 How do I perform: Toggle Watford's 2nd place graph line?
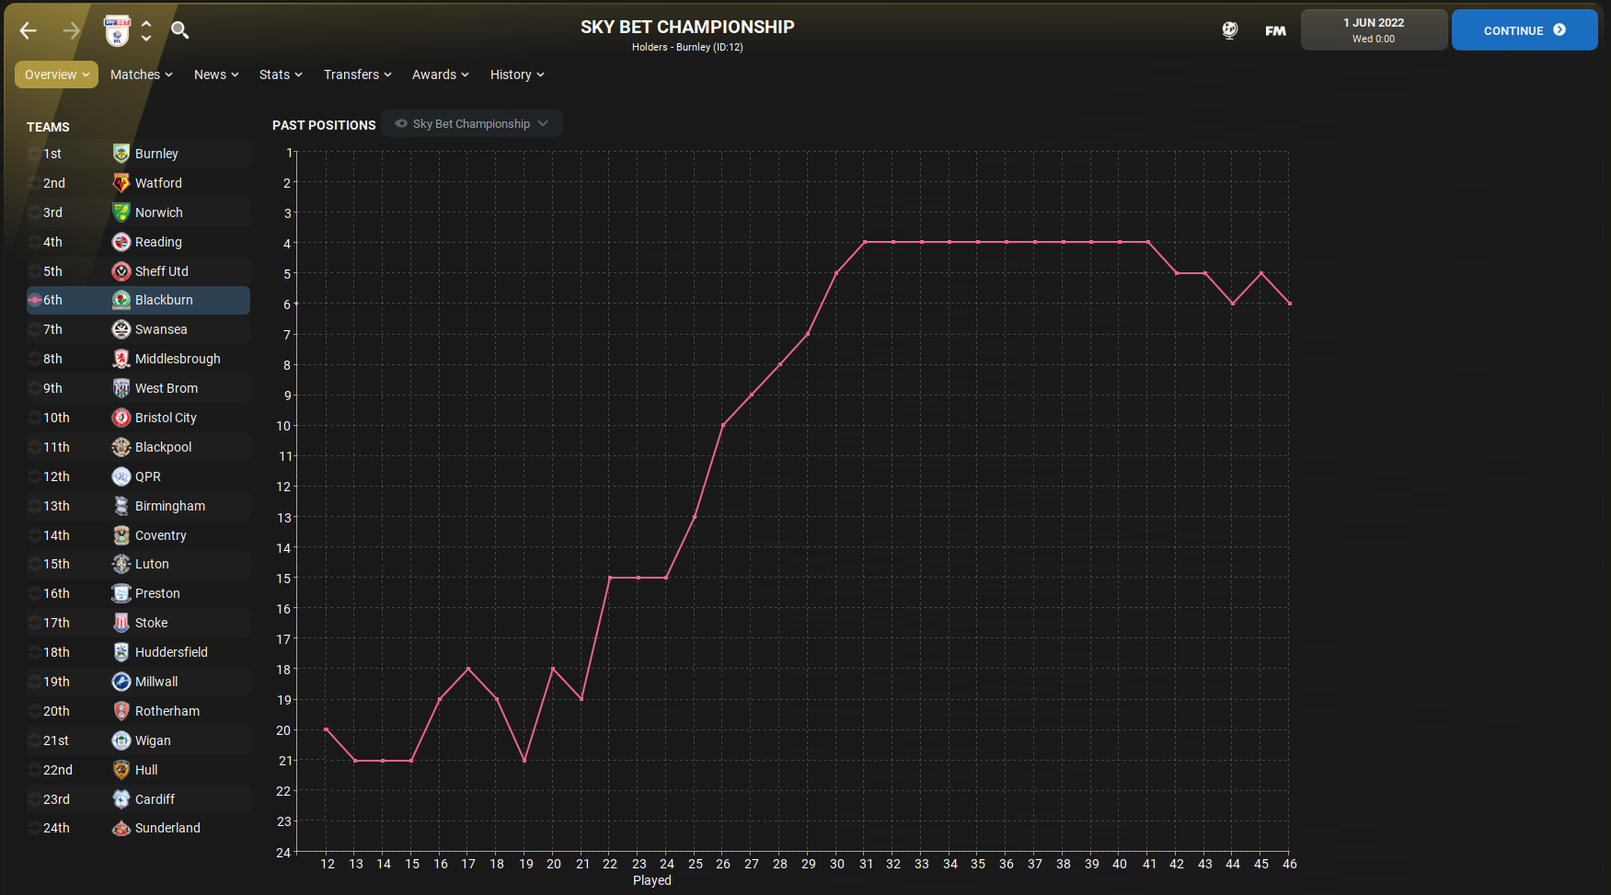34,183
